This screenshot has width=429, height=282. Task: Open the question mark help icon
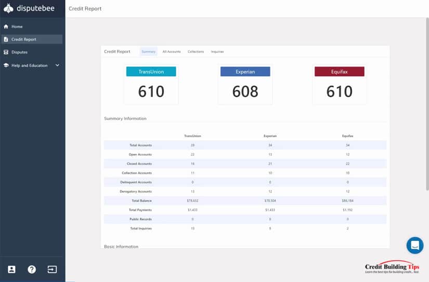click(32, 270)
